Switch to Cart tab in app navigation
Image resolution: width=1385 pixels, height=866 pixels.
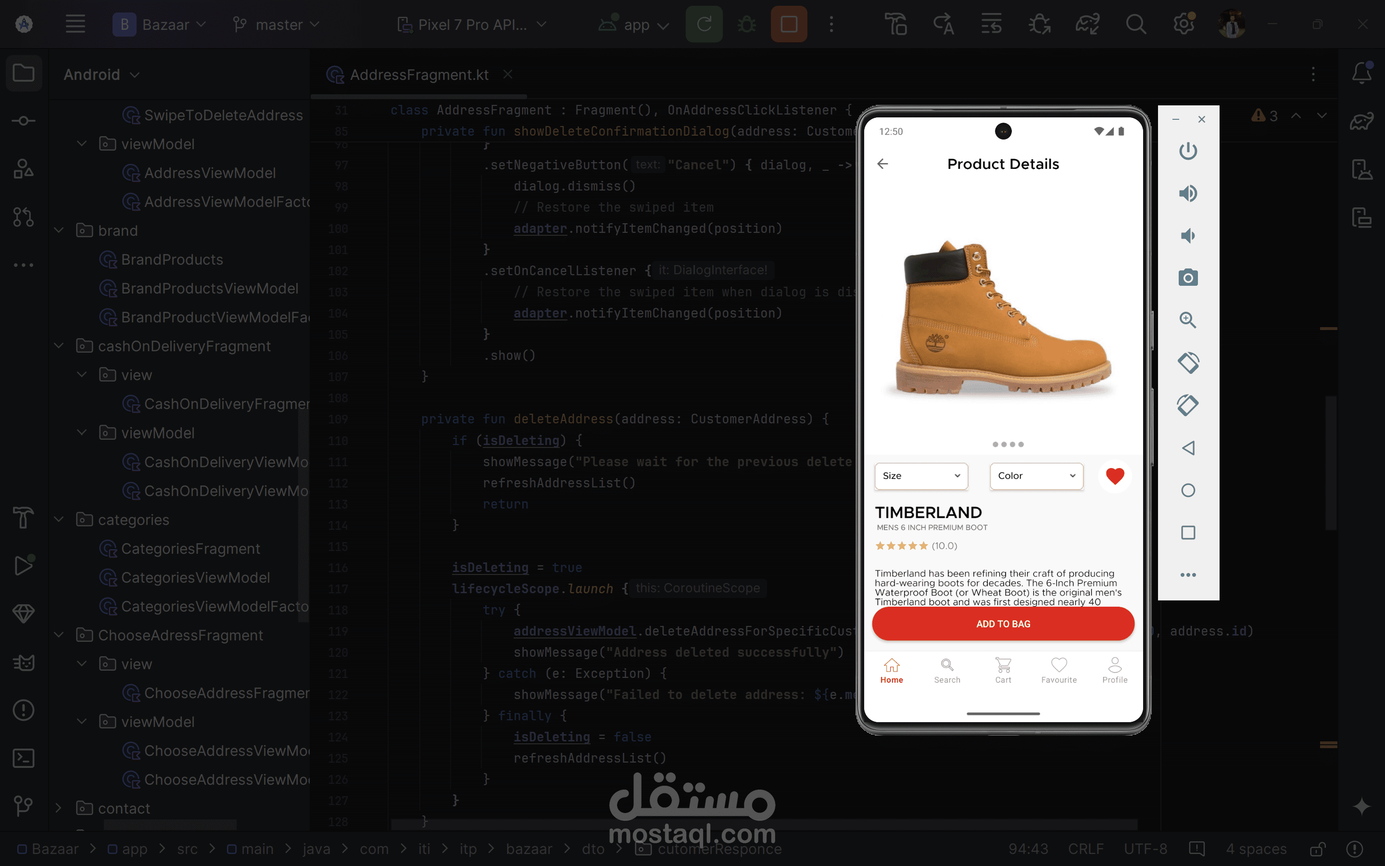click(x=1003, y=670)
